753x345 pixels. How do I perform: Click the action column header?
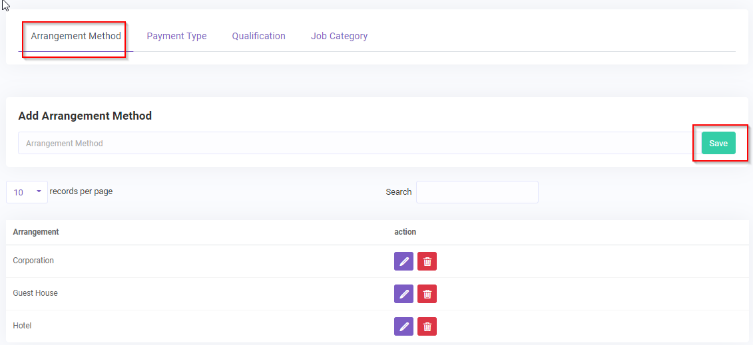coord(405,232)
